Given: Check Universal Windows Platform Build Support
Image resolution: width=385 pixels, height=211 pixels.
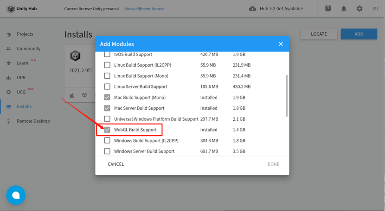Looking at the screenshot, I should tap(107, 119).
